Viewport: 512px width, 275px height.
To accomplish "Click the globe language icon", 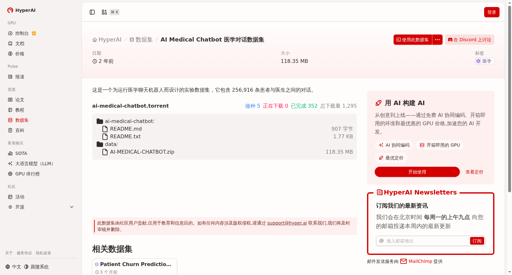I will 8,267.
